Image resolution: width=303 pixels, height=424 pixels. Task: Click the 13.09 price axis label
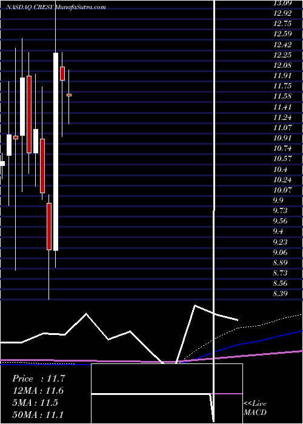[283, 3]
